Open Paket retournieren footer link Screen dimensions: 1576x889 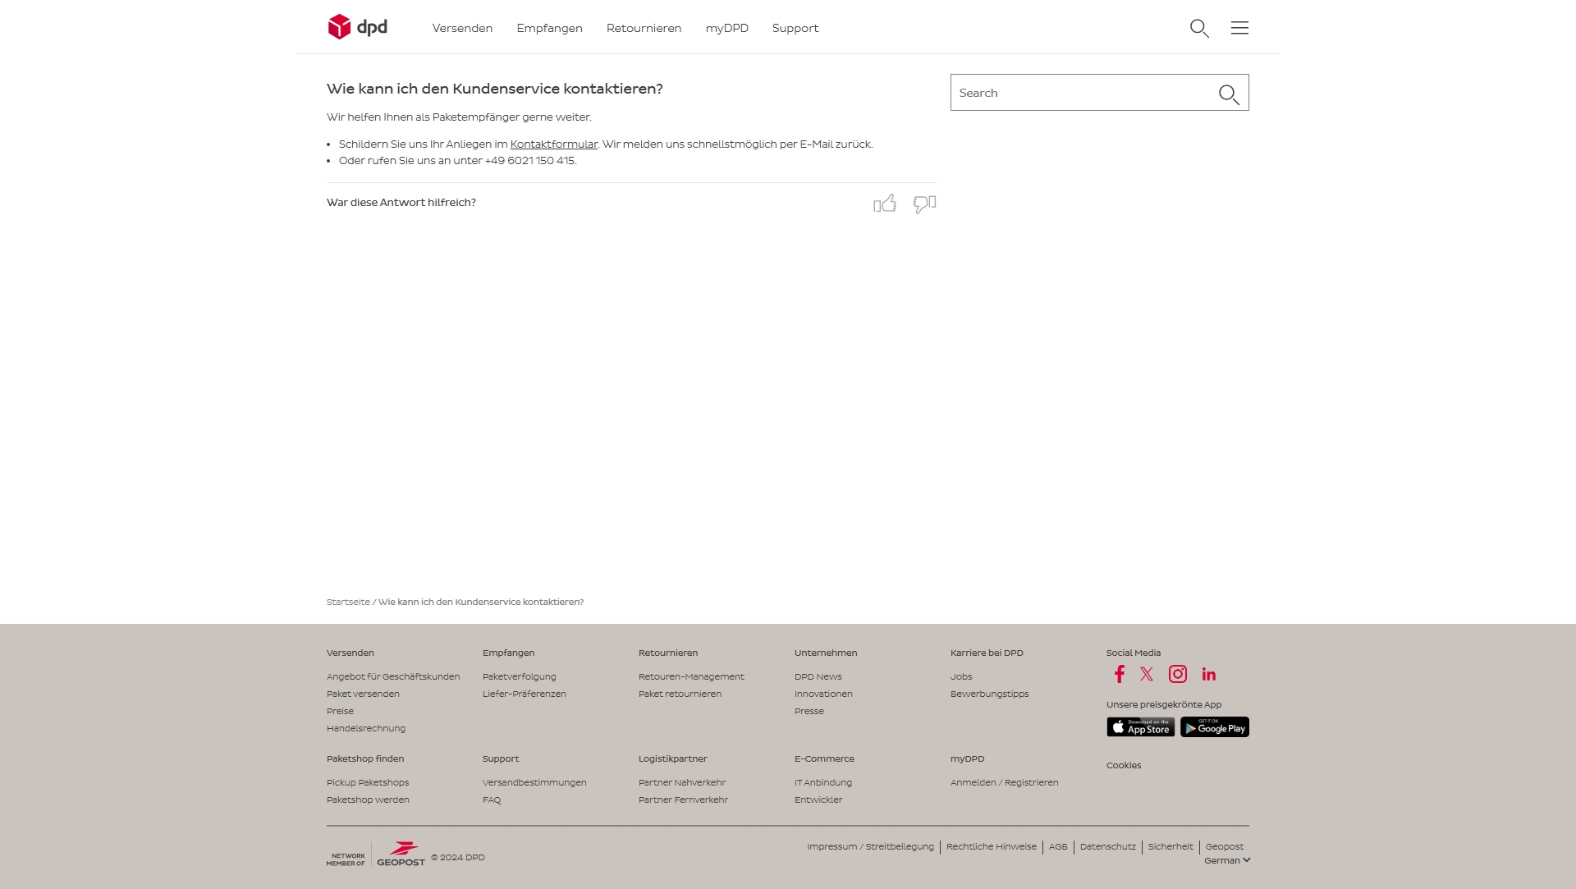[x=680, y=694]
